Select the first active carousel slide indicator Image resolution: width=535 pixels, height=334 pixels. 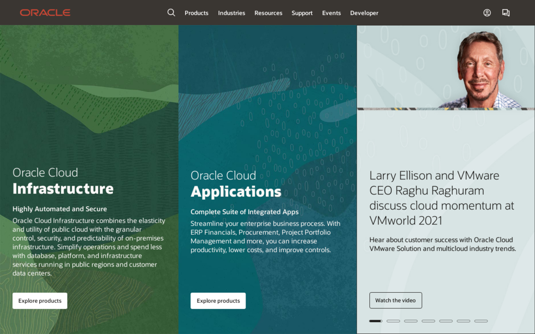point(376,321)
